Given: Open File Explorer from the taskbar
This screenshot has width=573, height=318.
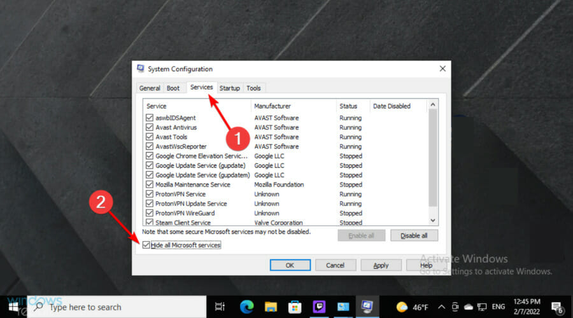Looking at the screenshot, I should (271, 307).
